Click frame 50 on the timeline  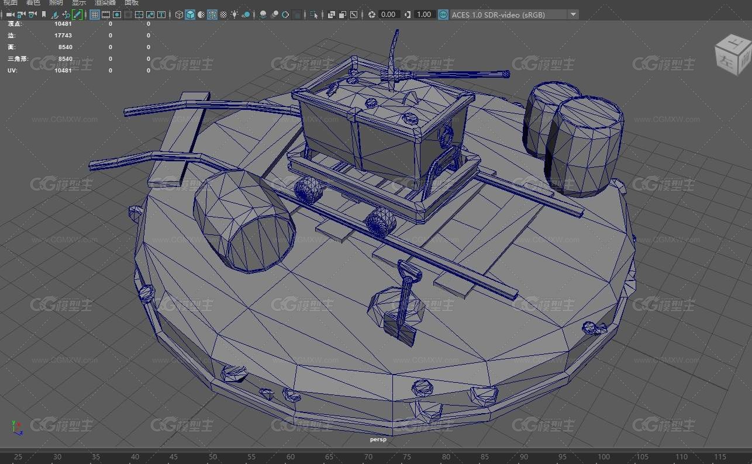(212, 457)
